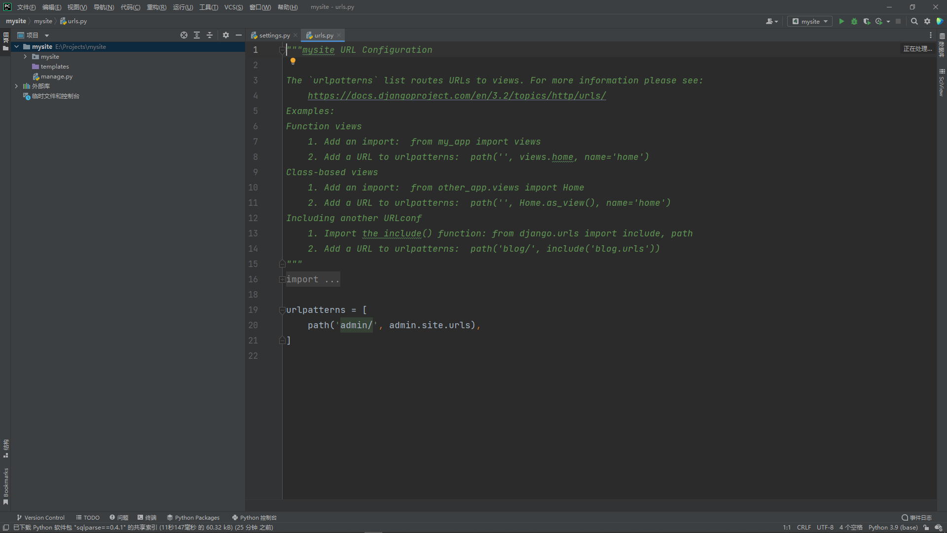Open the Database tool window
This screenshot has height=533, width=947.
tap(942, 45)
